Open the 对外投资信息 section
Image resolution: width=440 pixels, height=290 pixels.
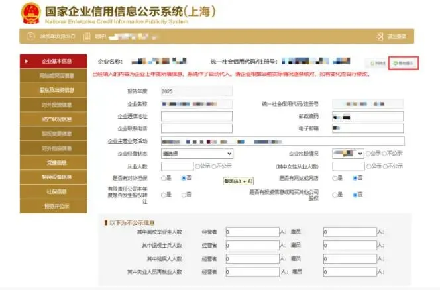click(53, 105)
